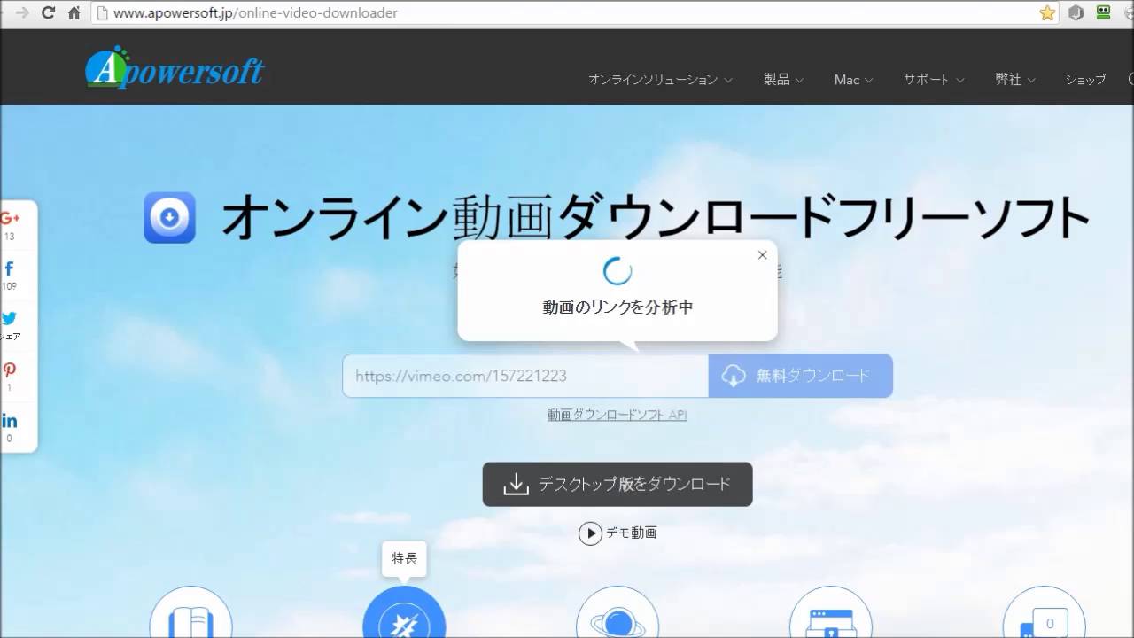Open the gray hexagon extension icon

click(1076, 13)
